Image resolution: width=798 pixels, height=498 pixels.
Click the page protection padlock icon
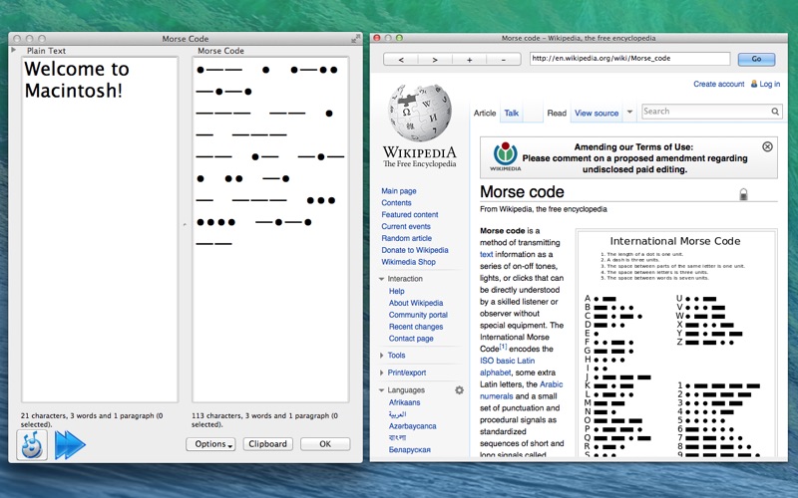[743, 194]
